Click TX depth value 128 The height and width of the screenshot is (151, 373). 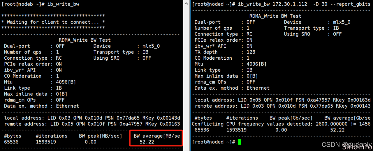(251, 52)
